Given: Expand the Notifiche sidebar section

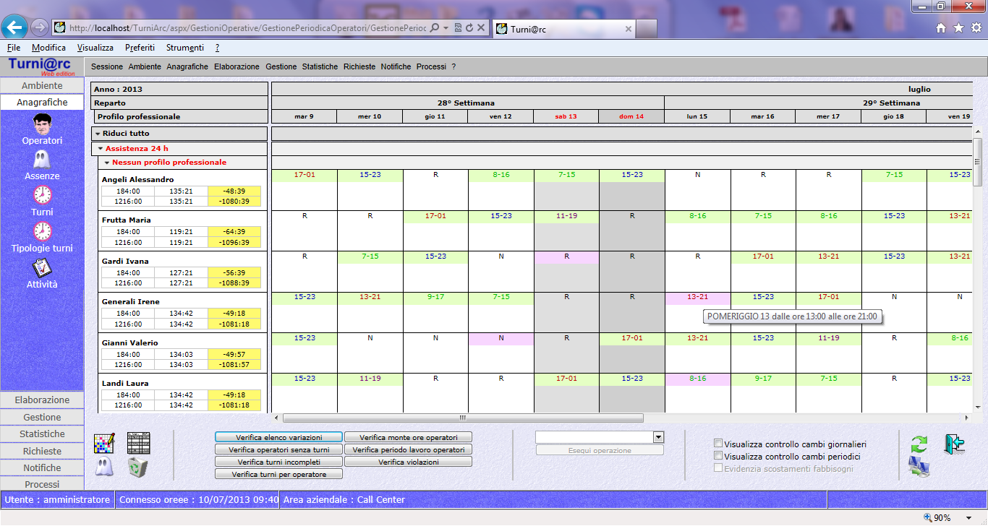Looking at the screenshot, I should (x=42, y=467).
